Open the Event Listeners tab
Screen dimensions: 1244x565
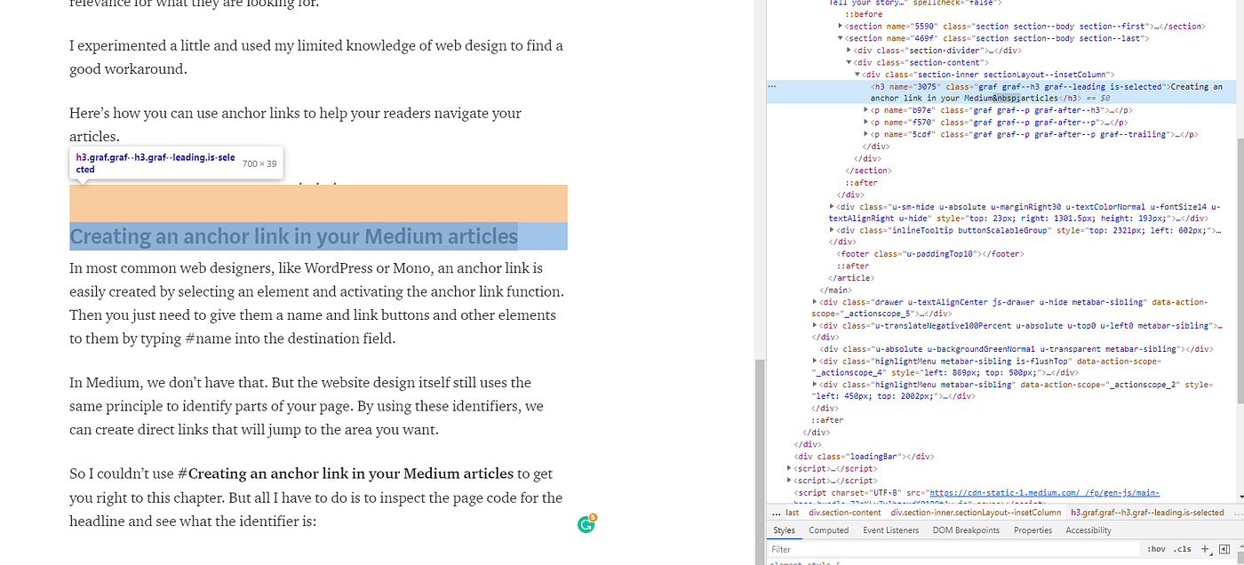890,529
